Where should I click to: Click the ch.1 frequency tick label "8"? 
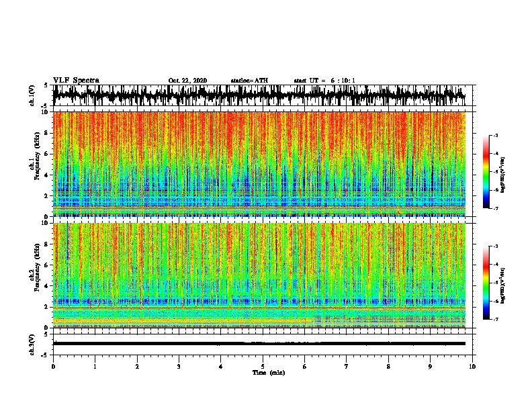[48, 133]
